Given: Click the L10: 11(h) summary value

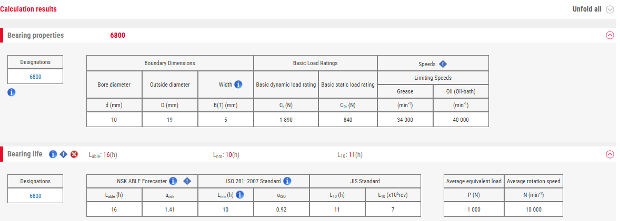Looking at the screenshot, I should click(x=350, y=155).
